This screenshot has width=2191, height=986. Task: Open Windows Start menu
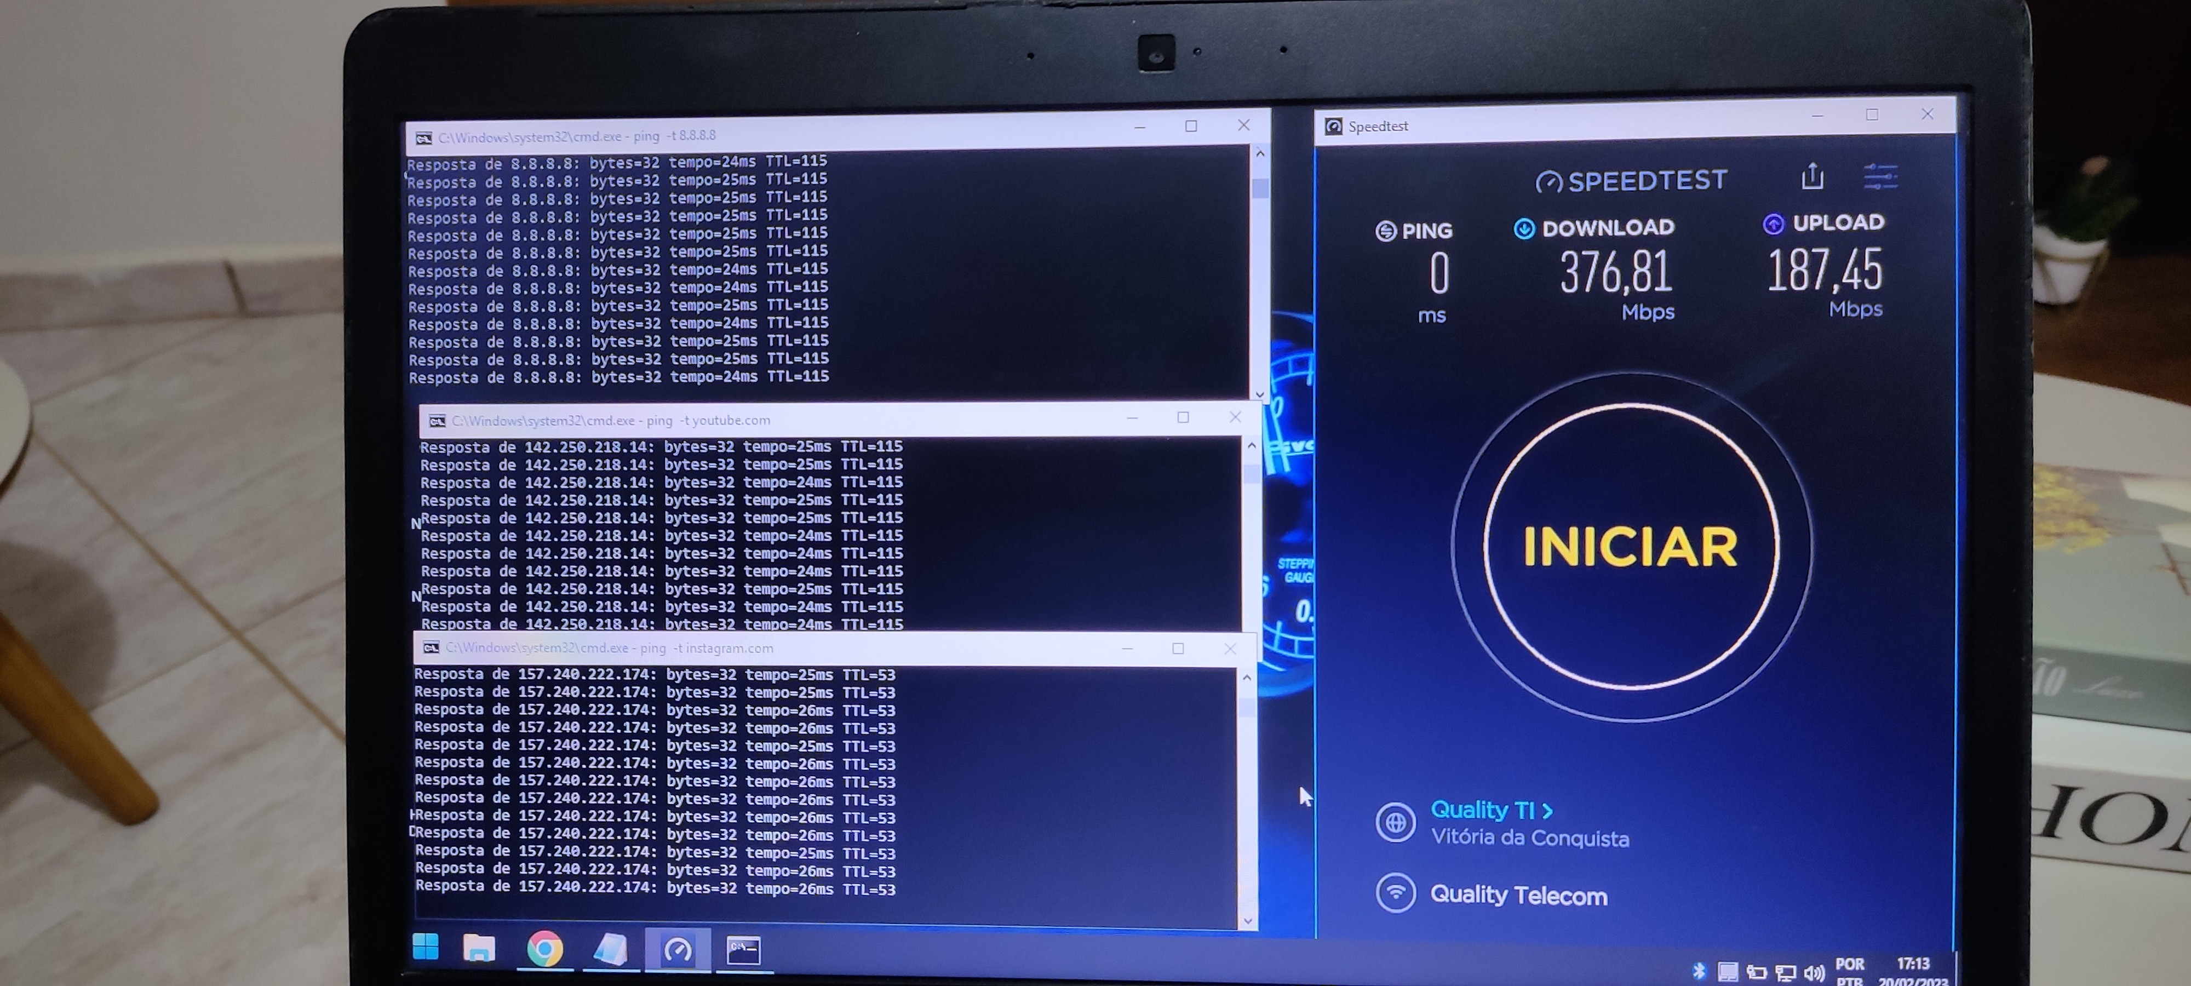[x=425, y=946]
